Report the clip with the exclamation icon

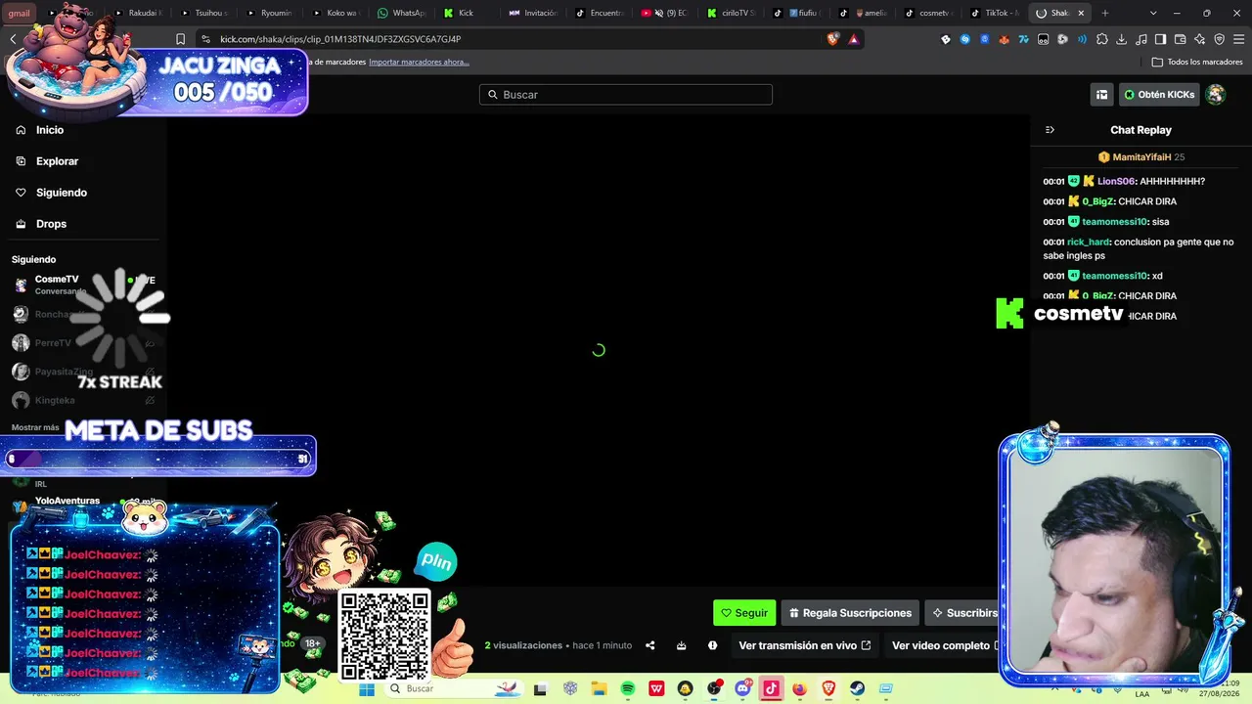(712, 645)
